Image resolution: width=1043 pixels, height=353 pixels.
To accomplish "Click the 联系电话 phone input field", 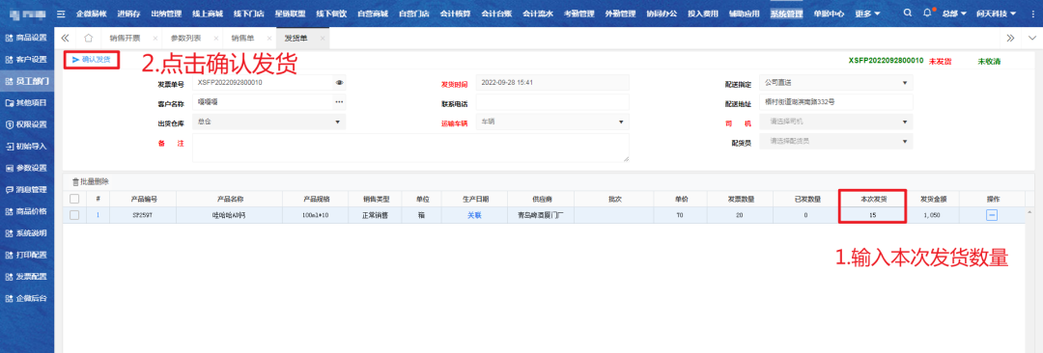I will [x=552, y=102].
